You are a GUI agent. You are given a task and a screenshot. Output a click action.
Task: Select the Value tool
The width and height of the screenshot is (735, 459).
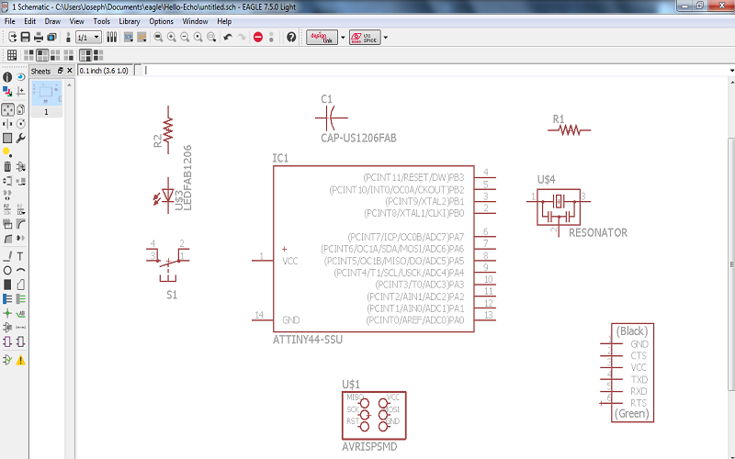[20, 209]
